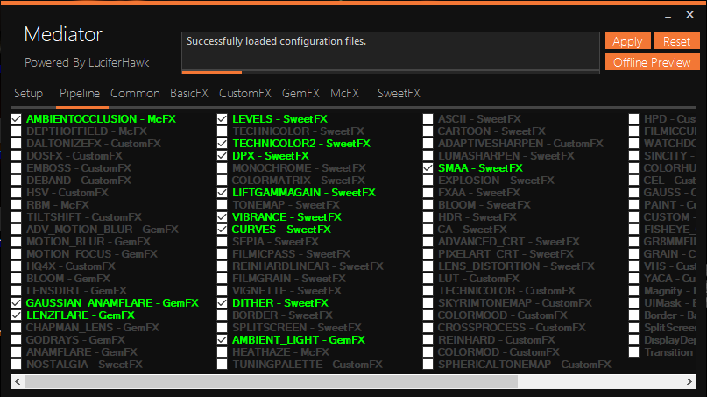Enable SPHERICALTONEMAP - CustomFX
This screenshot has width=707, height=397.
[428, 364]
